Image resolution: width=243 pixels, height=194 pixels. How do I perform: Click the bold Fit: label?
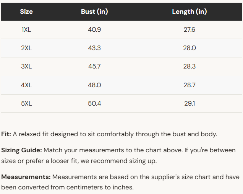[6, 134]
